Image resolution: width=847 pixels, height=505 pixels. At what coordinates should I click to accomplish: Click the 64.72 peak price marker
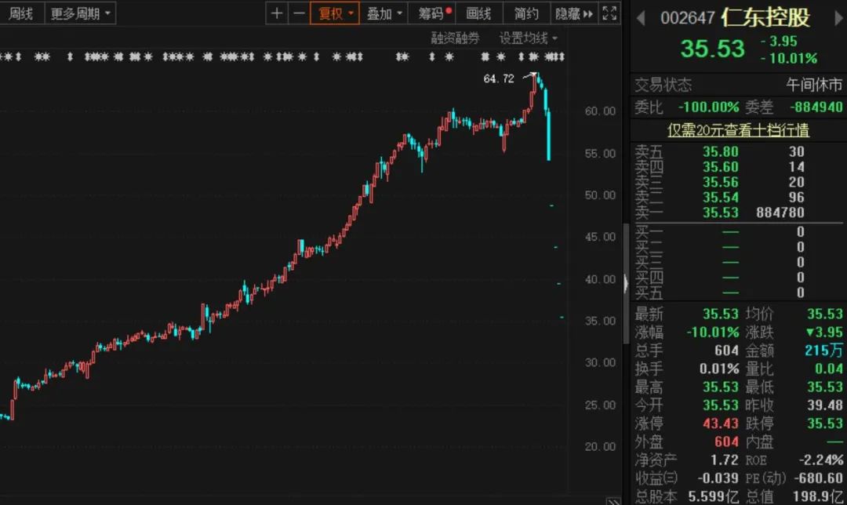point(500,78)
